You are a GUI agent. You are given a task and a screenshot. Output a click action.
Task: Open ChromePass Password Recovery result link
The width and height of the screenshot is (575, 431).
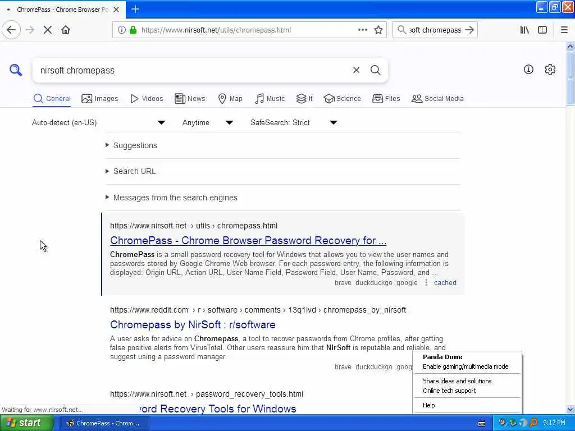(248, 240)
